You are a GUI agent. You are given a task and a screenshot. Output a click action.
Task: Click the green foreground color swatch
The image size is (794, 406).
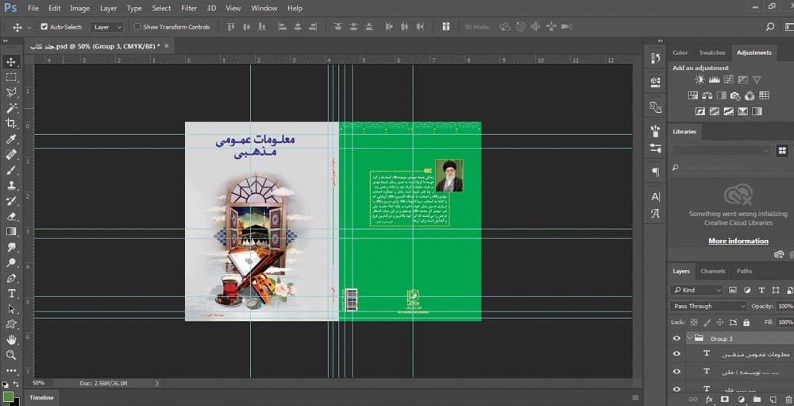point(8,397)
